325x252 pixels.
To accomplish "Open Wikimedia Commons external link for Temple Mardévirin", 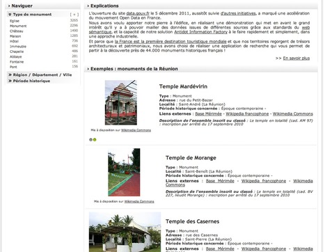I will [x=293, y=114].
